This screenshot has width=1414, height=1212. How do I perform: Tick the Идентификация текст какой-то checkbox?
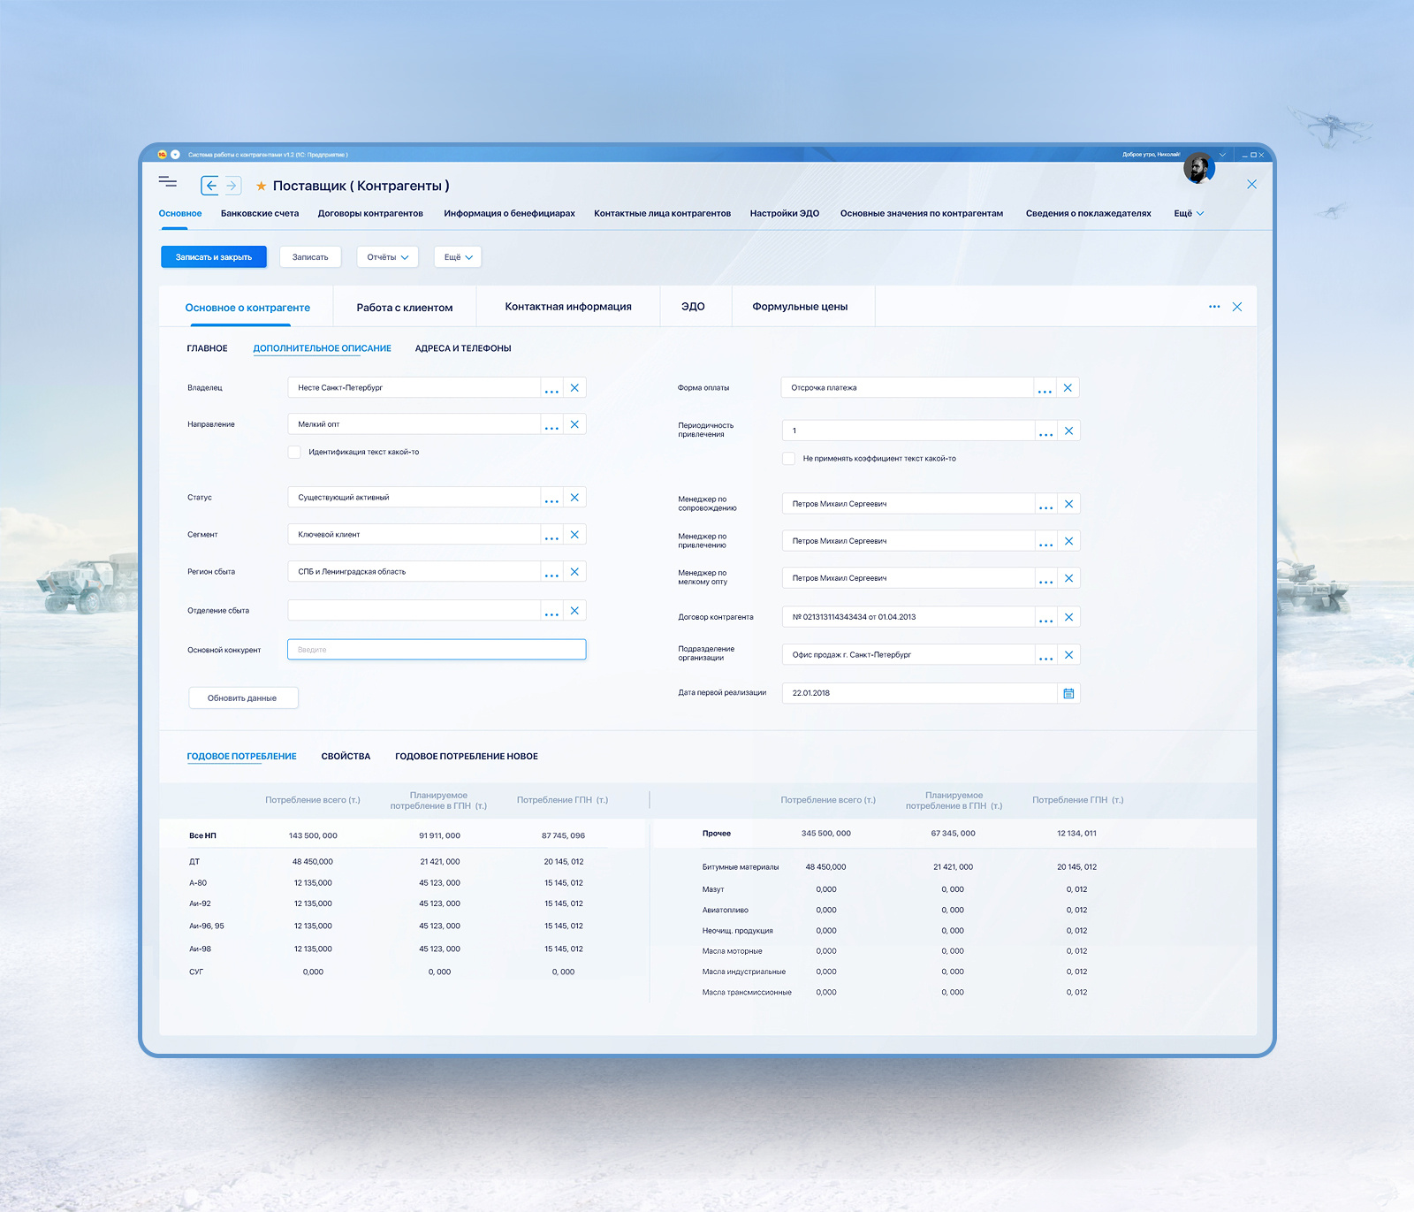pyautogui.click(x=294, y=452)
